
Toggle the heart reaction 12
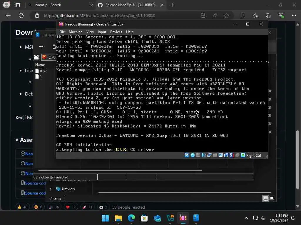[x=71, y=207]
